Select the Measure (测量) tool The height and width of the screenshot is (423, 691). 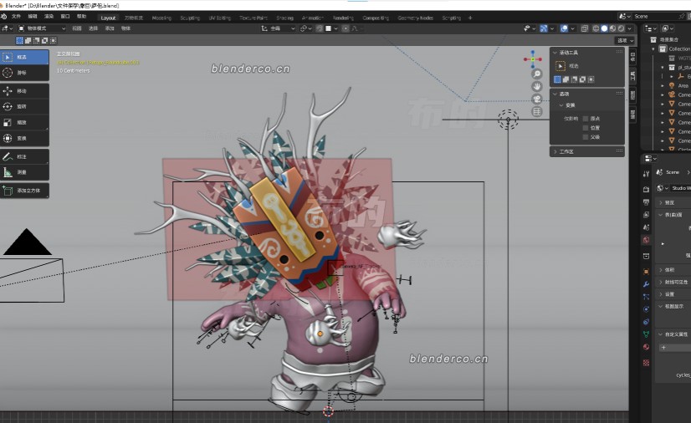(24, 172)
